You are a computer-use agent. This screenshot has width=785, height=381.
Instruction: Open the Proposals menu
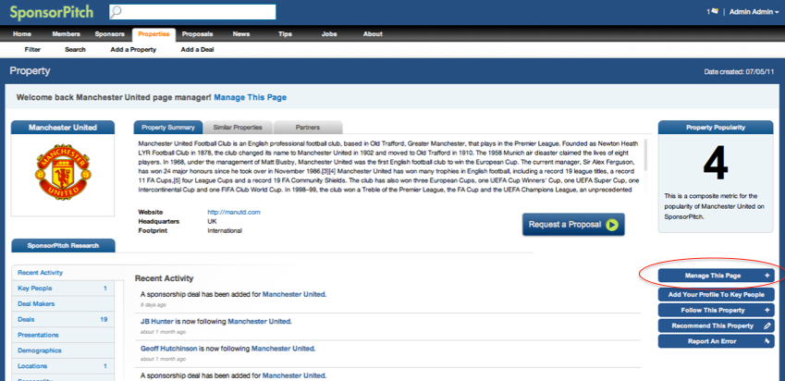(197, 34)
